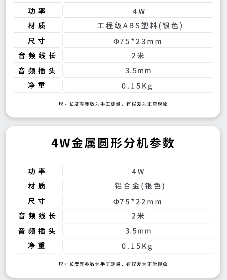Screen dimensions: 227x280
Task: Click 4W power value in the aluminum alloy table
Action: point(138,172)
